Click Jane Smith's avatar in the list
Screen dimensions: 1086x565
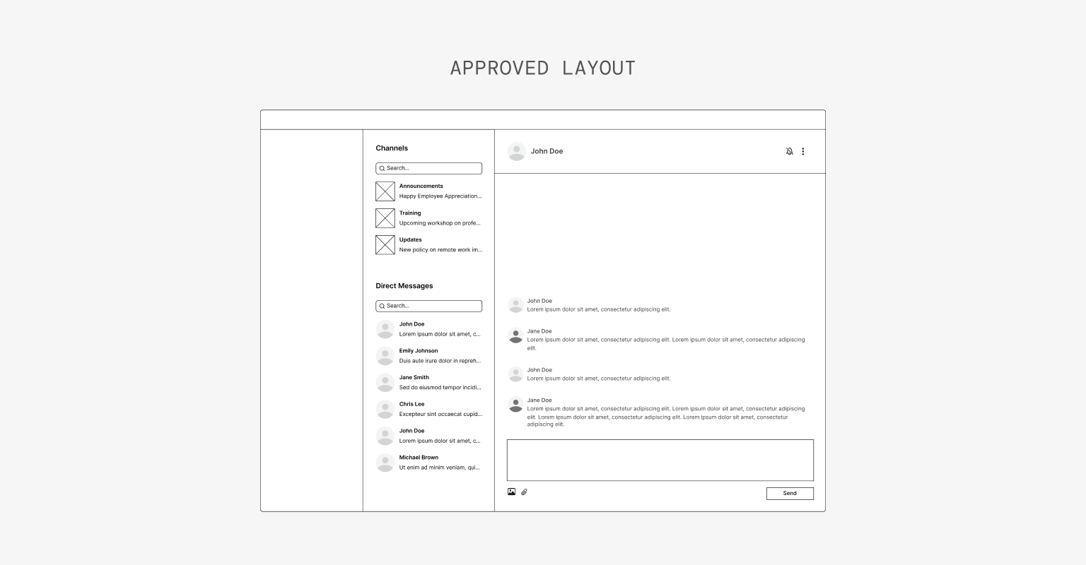pyautogui.click(x=385, y=383)
